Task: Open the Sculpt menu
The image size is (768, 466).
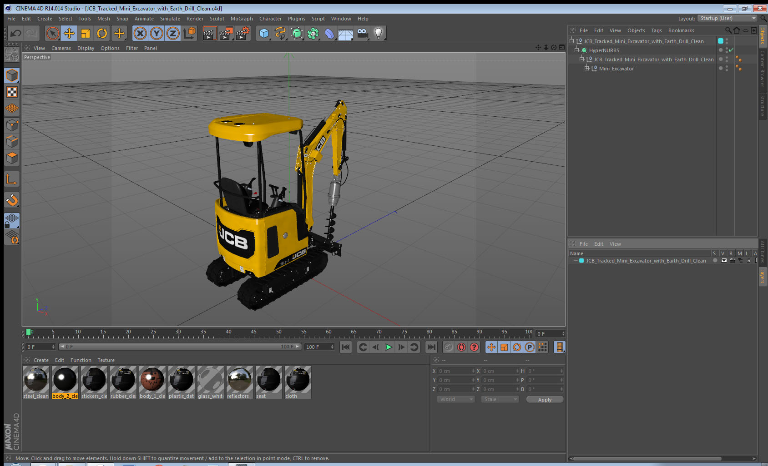Action: coord(217,19)
